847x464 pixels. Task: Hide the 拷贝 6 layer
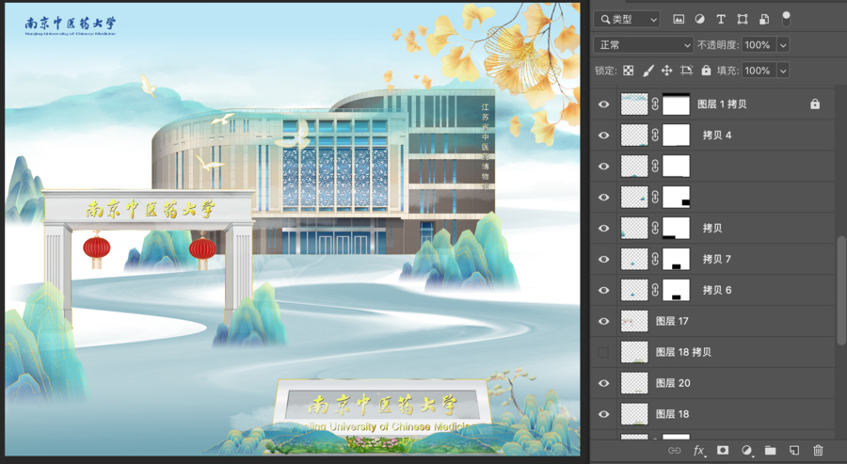point(604,290)
